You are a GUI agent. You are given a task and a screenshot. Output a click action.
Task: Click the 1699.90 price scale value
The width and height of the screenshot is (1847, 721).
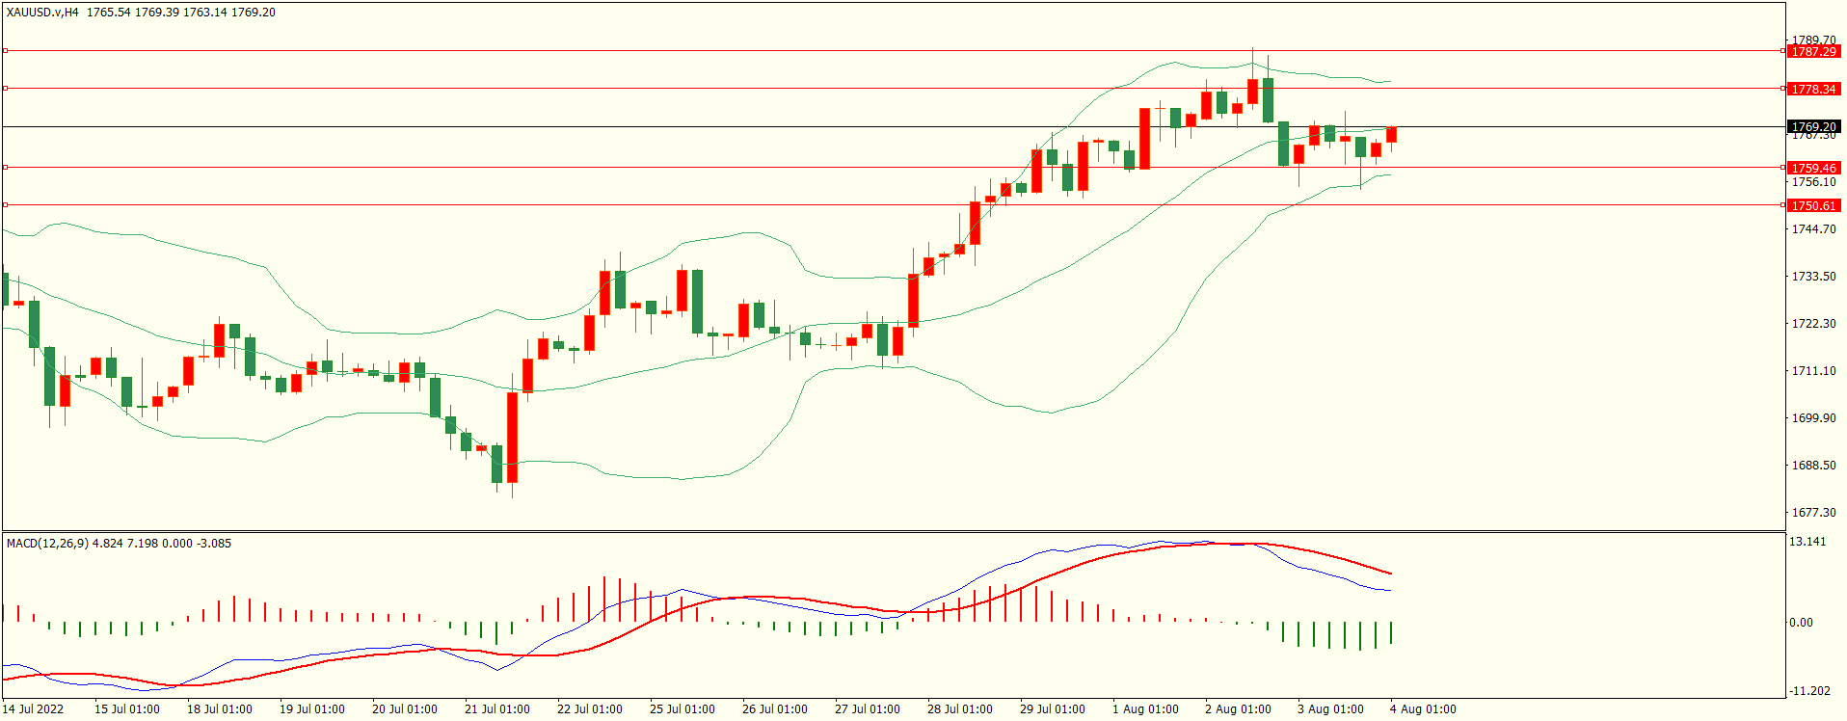1813,418
